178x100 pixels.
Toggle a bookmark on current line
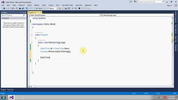point(79,9)
